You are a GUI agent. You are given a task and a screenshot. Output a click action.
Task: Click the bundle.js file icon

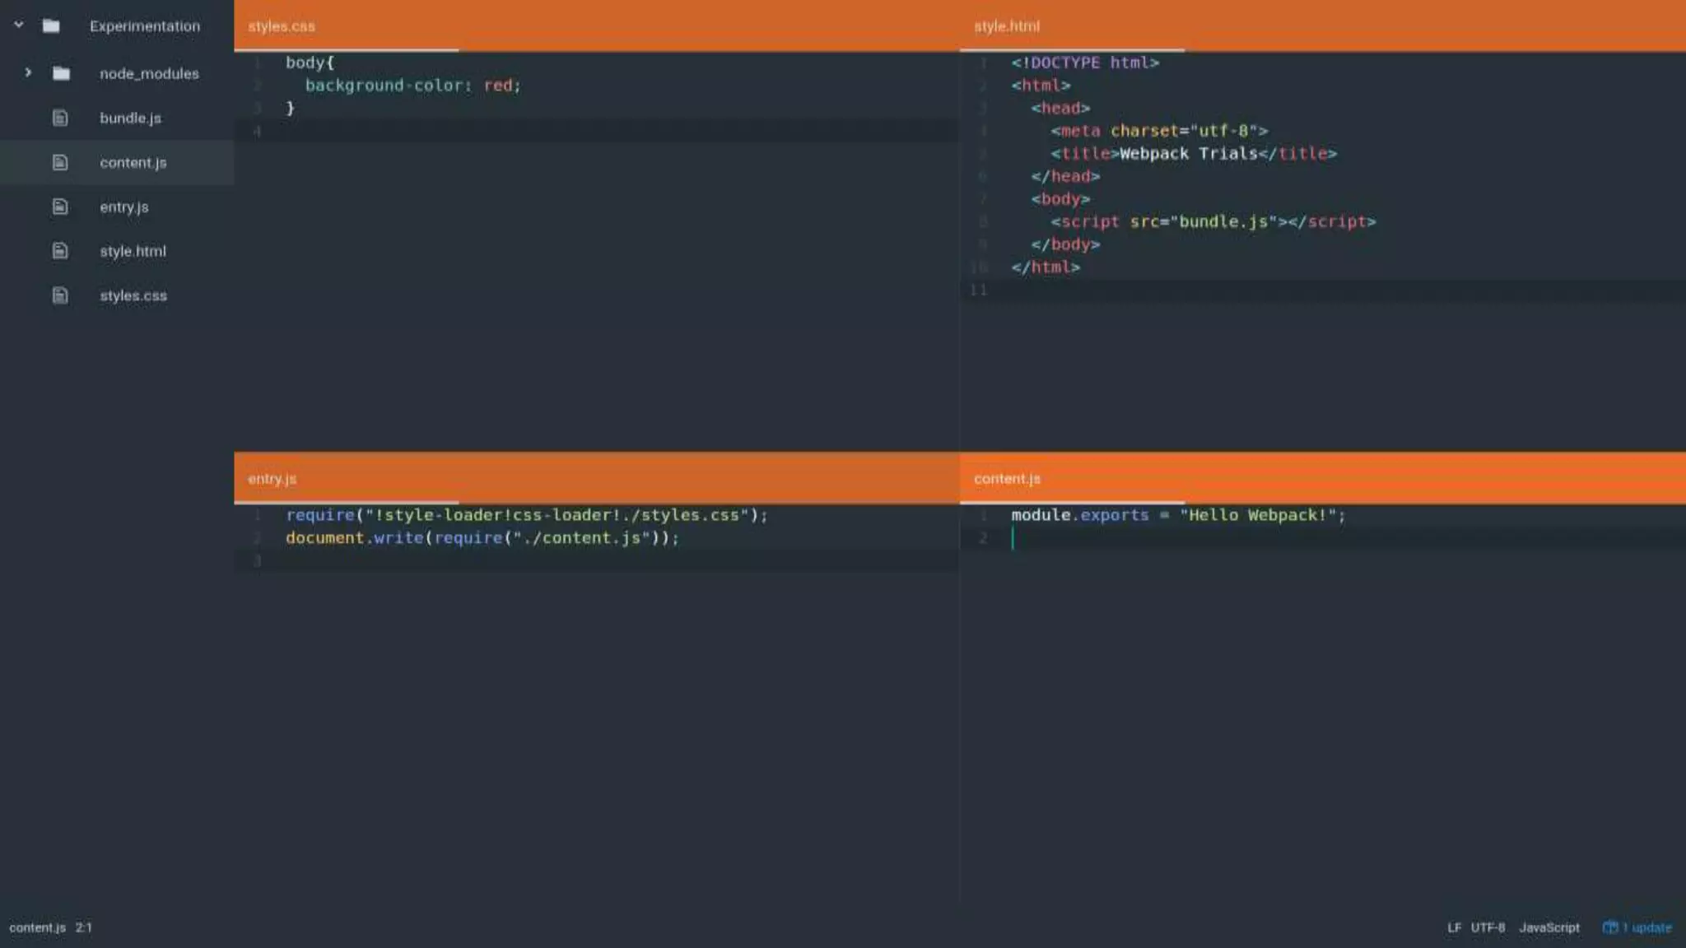(x=60, y=118)
